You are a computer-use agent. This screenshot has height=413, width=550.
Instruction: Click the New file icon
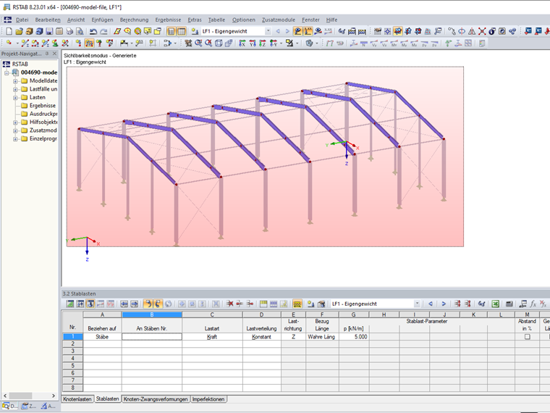pyautogui.click(x=9, y=31)
